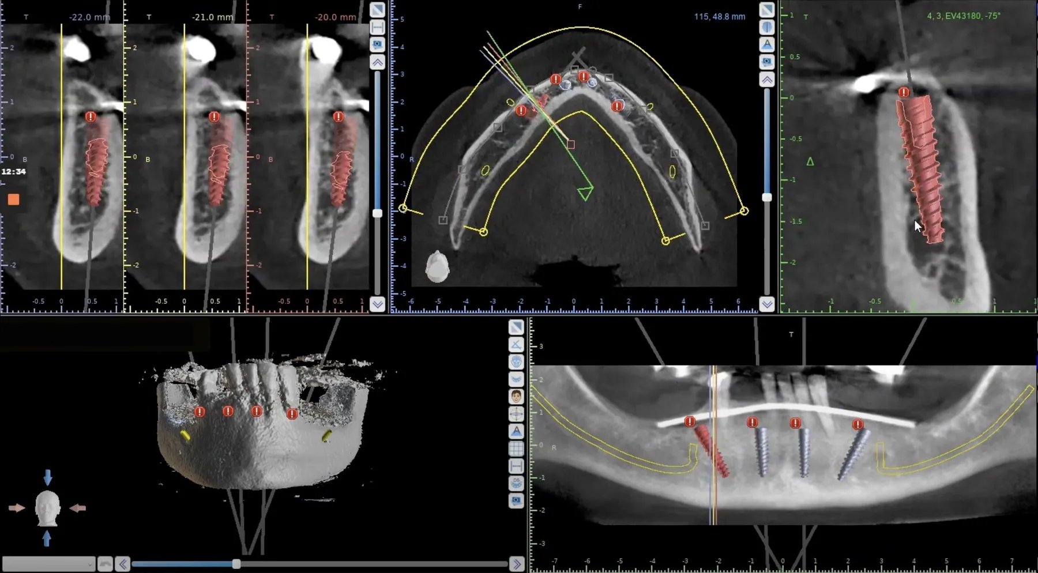This screenshot has width=1038, height=573.
Task: Rotate the 3D view using the top blue arrow
Action: pyautogui.click(x=48, y=477)
